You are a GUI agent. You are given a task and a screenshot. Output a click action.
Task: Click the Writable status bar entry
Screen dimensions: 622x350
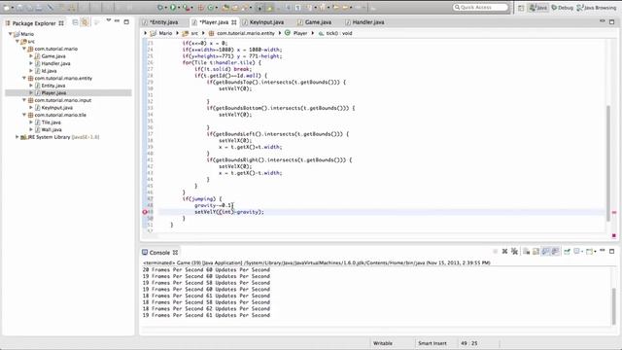pyautogui.click(x=382, y=343)
